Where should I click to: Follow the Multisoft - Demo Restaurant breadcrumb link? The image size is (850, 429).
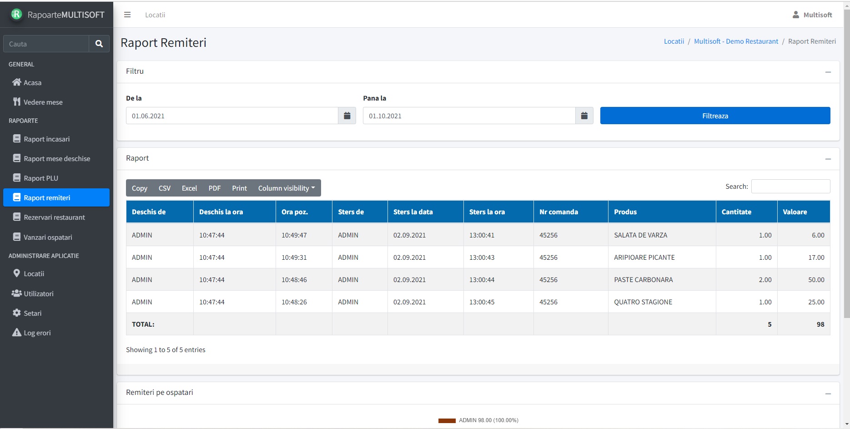736,41
